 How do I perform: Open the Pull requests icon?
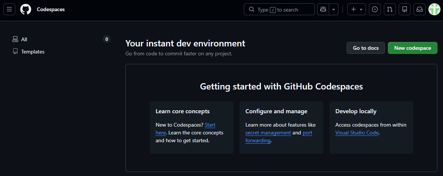[390, 9]
